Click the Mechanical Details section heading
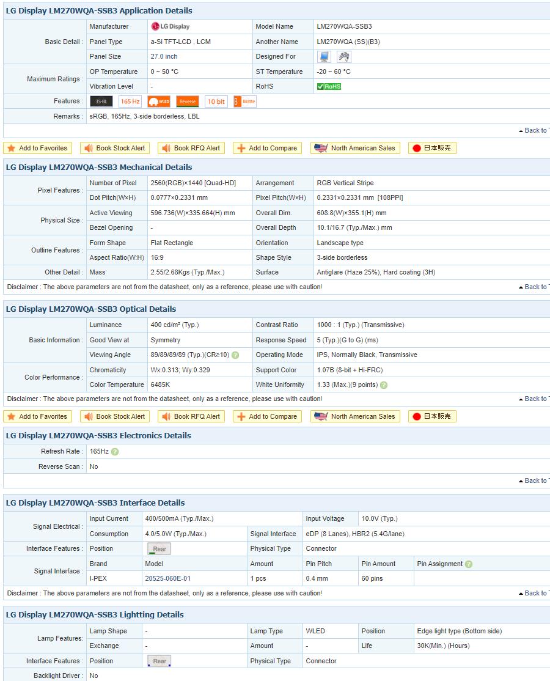Image resolution: width=550 pixels, height=681 pixels. coord(99,167)
